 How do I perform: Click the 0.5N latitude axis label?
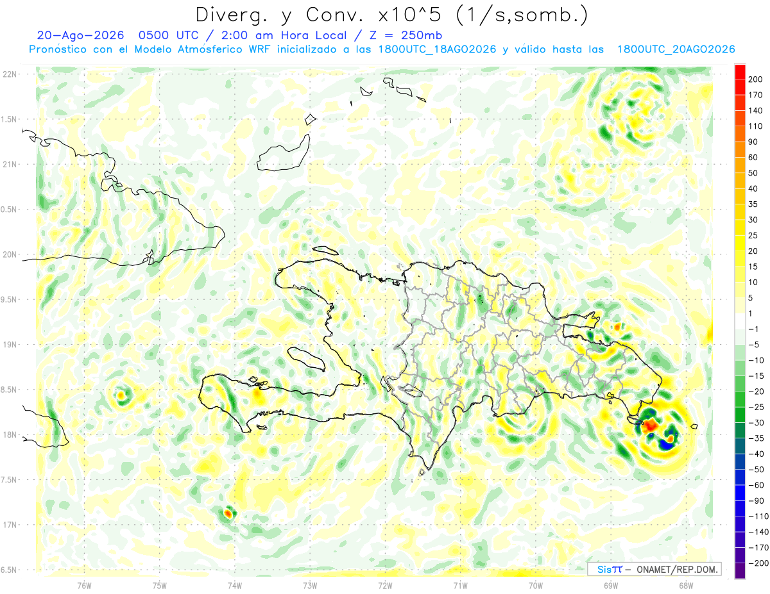pos(9,210)
